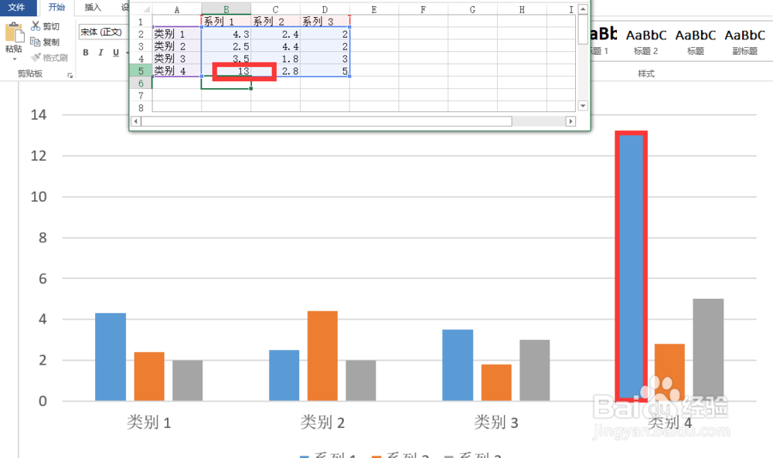Click cell A5 containing 类别 4
Viewport: 773px width, 458px height.
pos(176,70)
